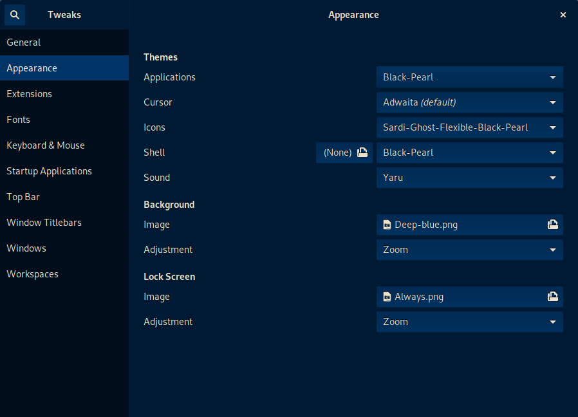
Task: Click the Themes section heading
Action: [160, 57]
